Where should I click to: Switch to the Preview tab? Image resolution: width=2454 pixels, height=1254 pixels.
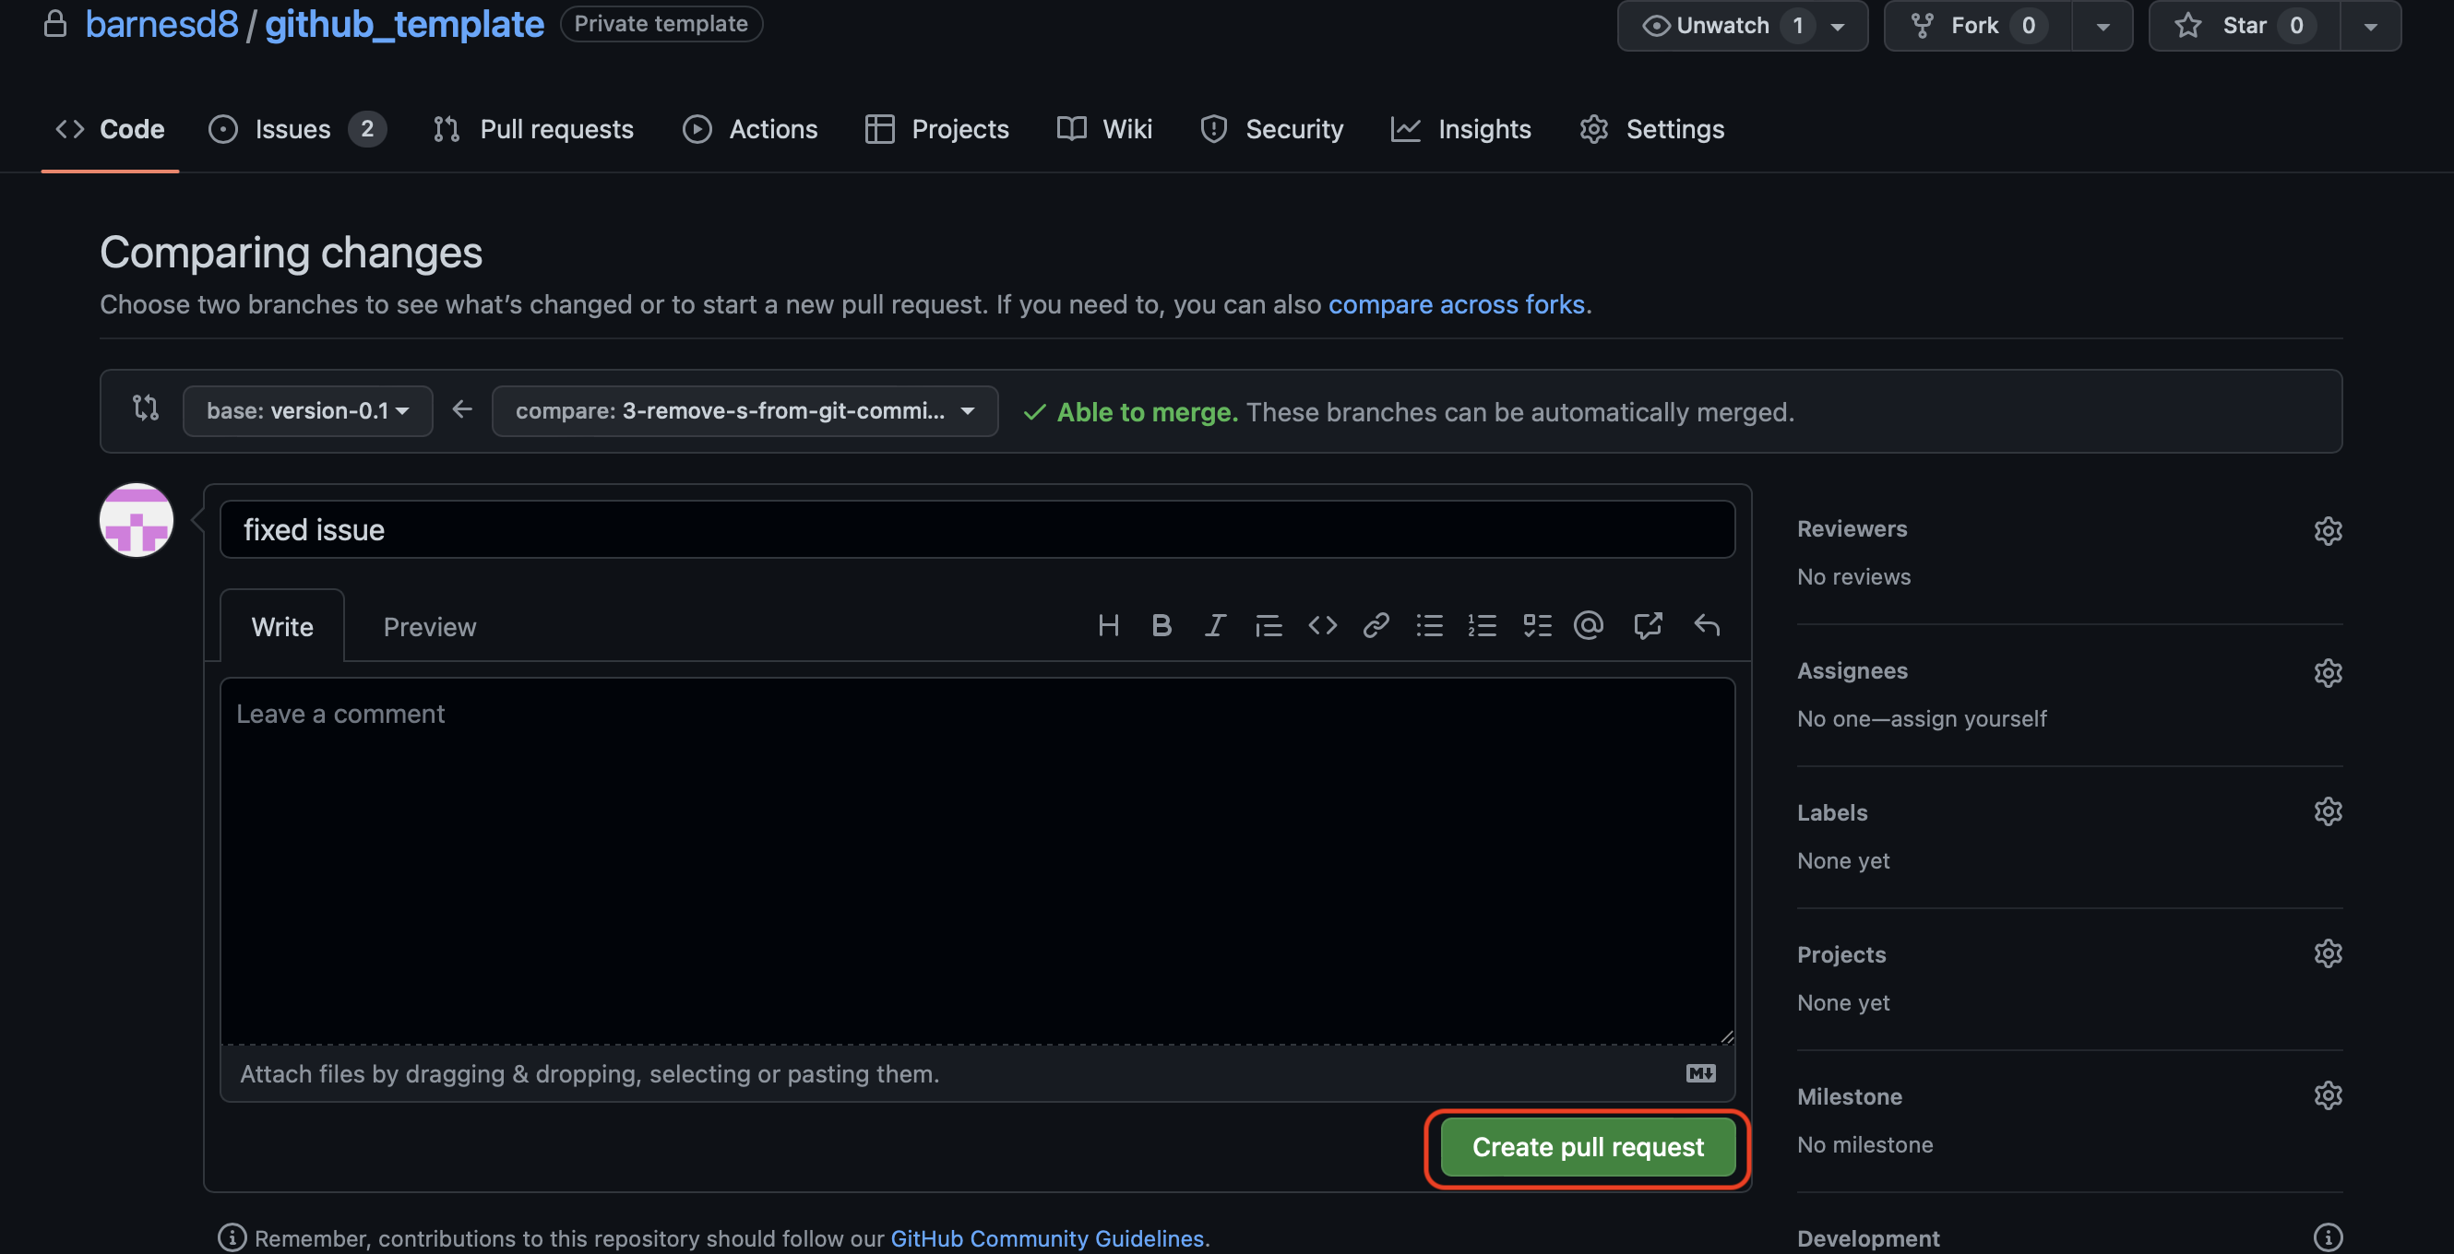point(430,624)
